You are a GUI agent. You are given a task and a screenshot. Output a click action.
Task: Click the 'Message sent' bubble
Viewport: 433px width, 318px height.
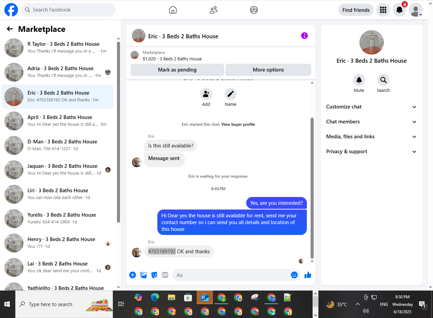(x=164, y=159)
